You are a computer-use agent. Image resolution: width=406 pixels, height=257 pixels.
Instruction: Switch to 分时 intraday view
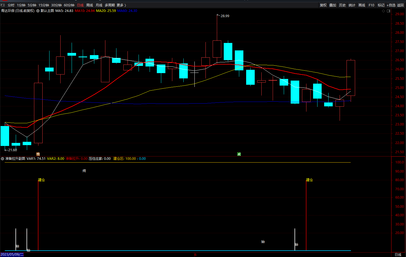11,5
